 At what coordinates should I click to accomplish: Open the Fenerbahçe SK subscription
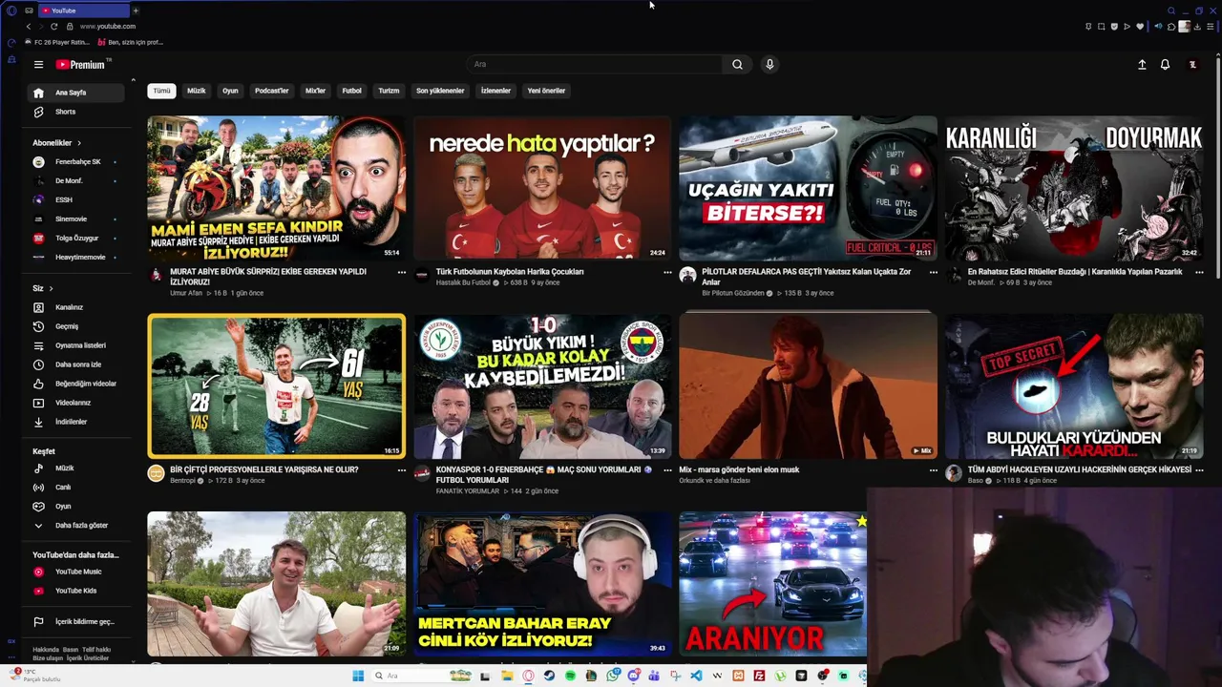click(76, 162)
